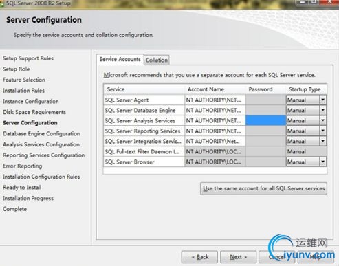Screen dimensions: 339x266
Task: Click the Manual startup value for Full-text Filter Daemon
Action: [x=307, y=151]
